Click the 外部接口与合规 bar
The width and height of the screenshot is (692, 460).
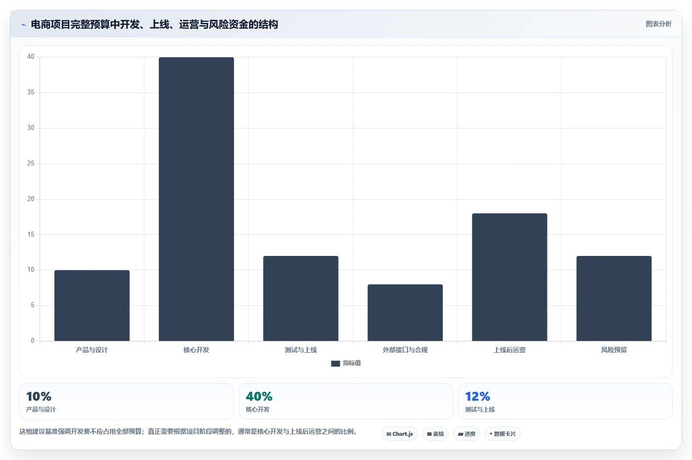pos(405,313)
